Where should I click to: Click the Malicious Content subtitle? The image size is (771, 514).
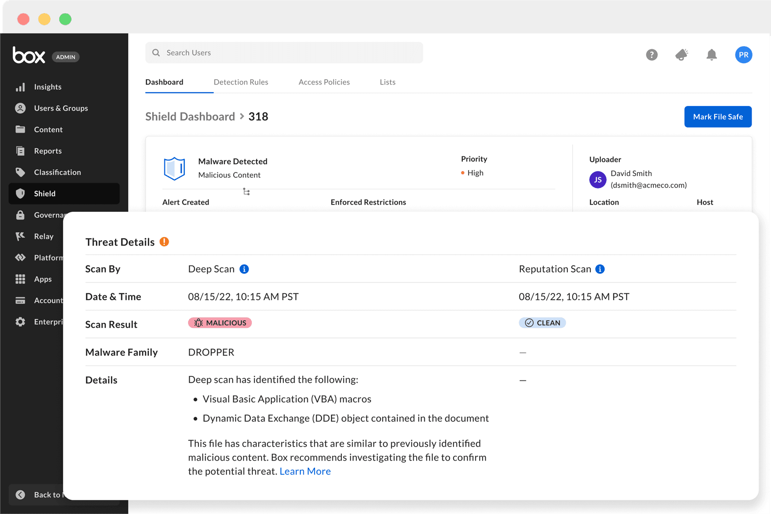(229, 175)
